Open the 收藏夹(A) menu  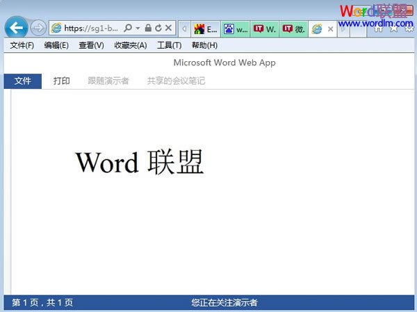(x=130, y=45)
